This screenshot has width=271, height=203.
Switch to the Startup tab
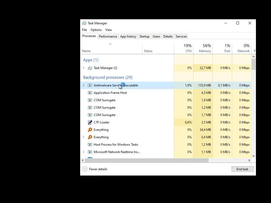coord(144,36)
